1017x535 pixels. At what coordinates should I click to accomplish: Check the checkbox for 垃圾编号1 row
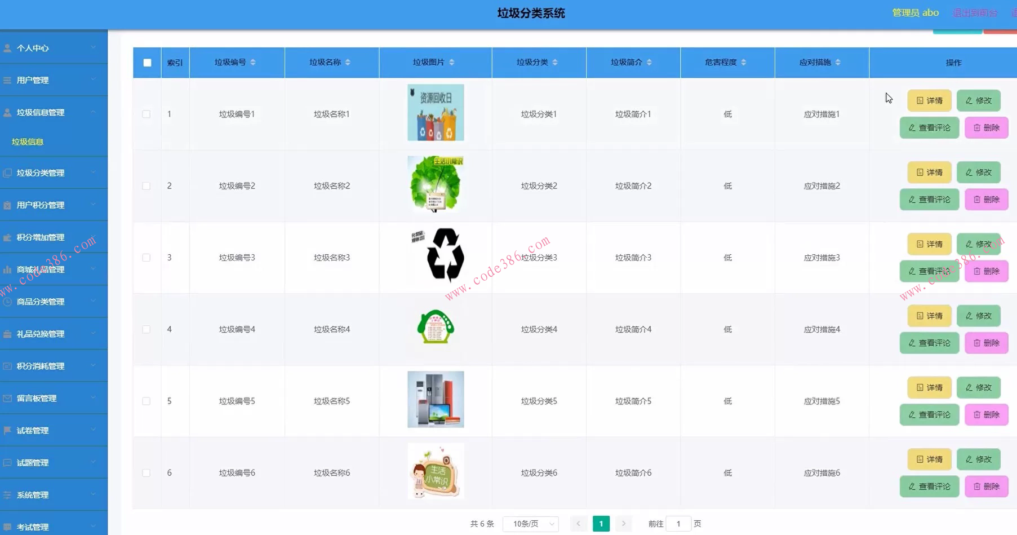[146, 113]
